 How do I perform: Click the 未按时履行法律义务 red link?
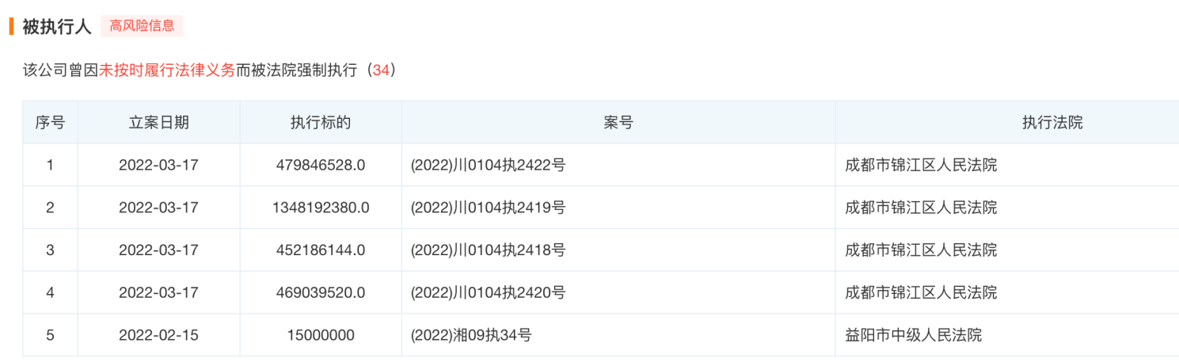click(x=166, y=70)
